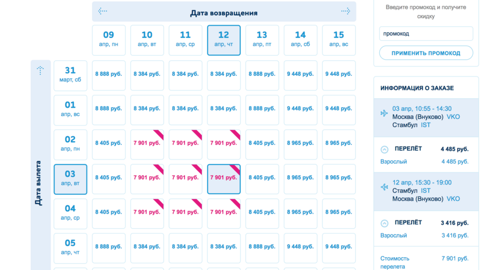Choose departure date 05 апр, чт
This screenshot has width=502, height=270.
(70, 248)
